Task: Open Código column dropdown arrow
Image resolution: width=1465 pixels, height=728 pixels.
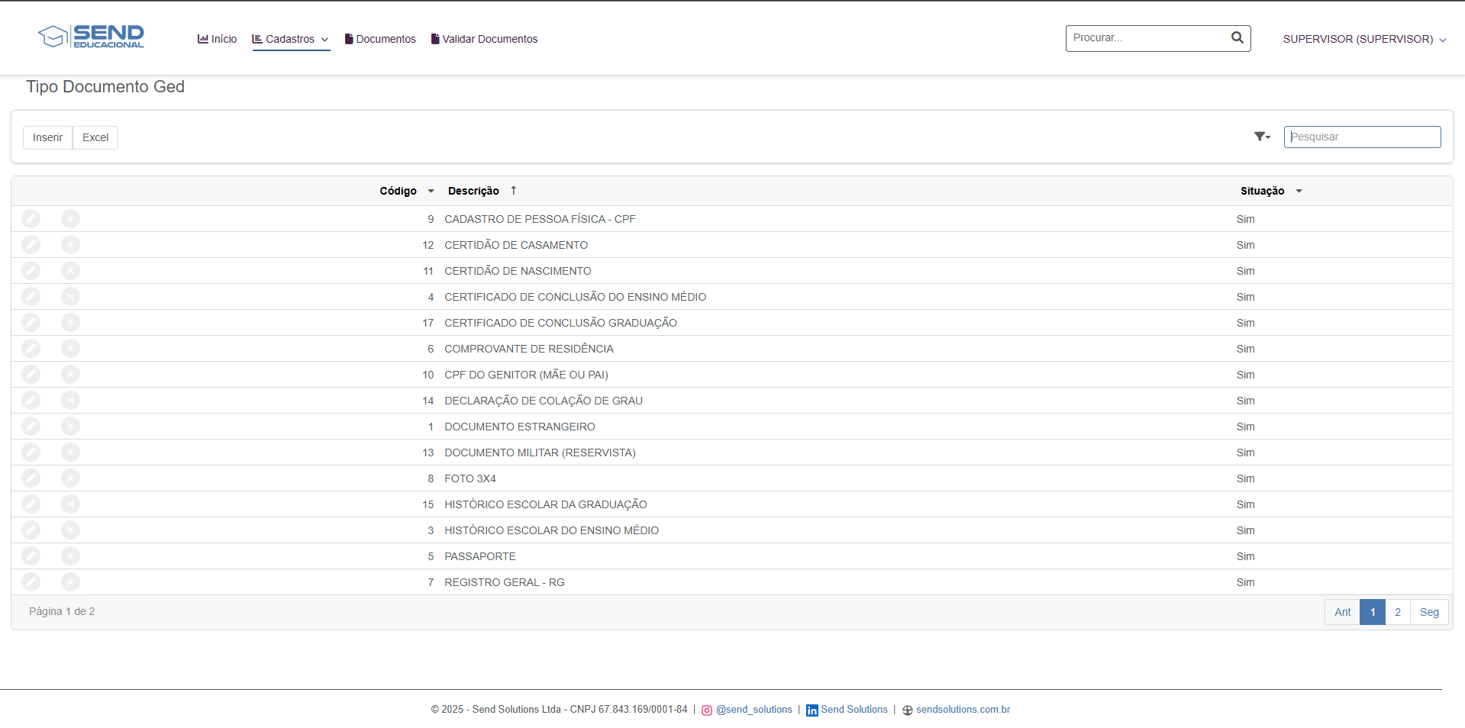Action: [x=431, y=191]
